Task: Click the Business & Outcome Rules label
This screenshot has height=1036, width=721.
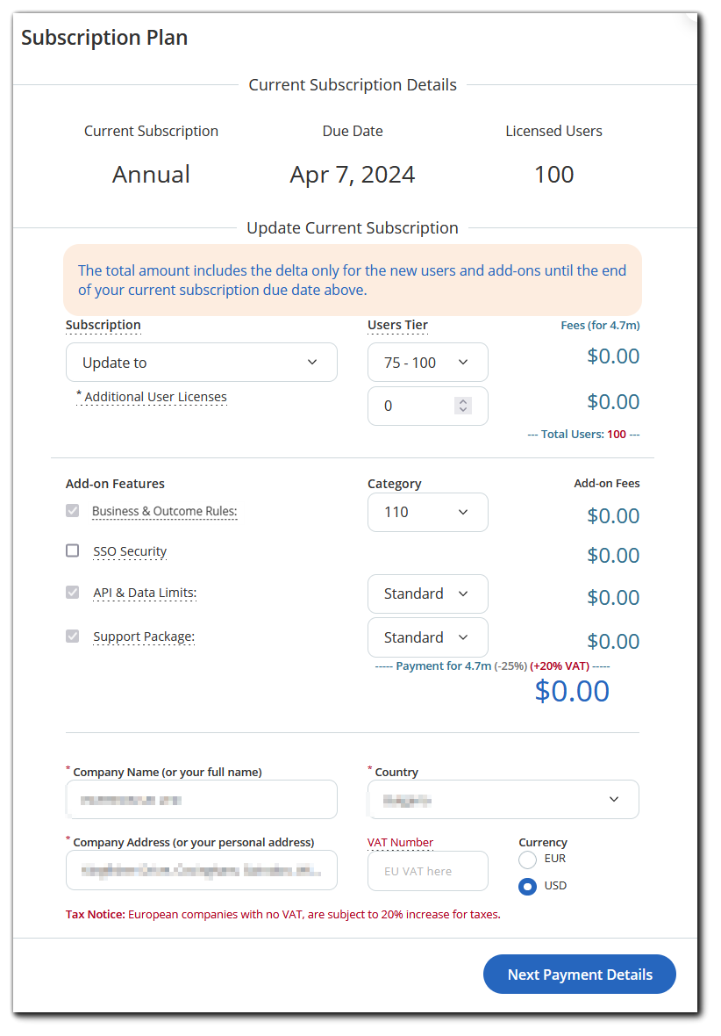Action: point(164,511)
